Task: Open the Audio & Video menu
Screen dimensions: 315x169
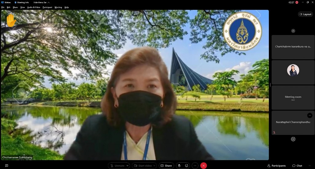Action: tap(34, 7)
